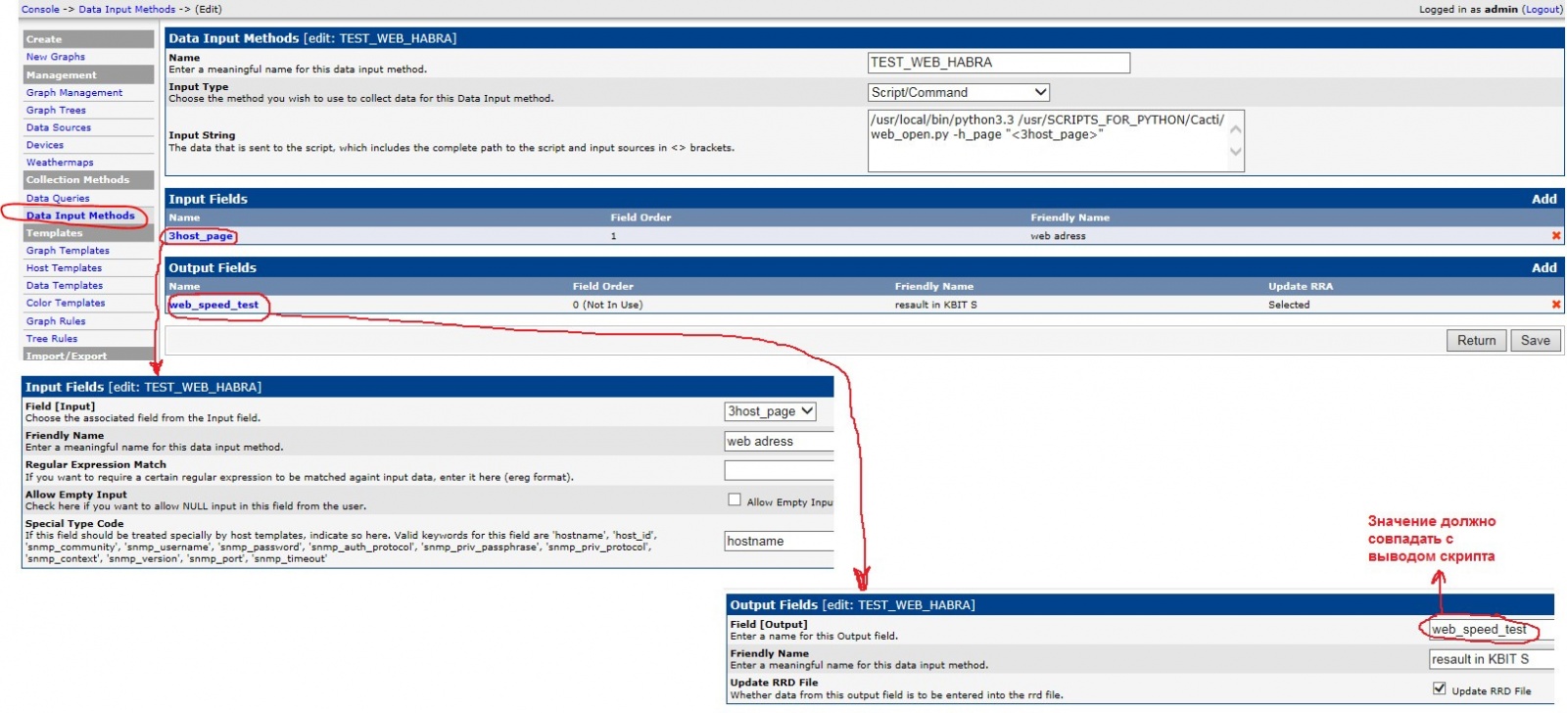Go to Graph Management
This screenshot has width=1567, height=713.
[74, 93]
